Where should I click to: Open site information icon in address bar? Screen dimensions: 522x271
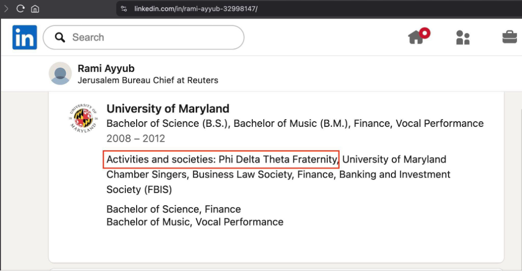pos(123,9)
